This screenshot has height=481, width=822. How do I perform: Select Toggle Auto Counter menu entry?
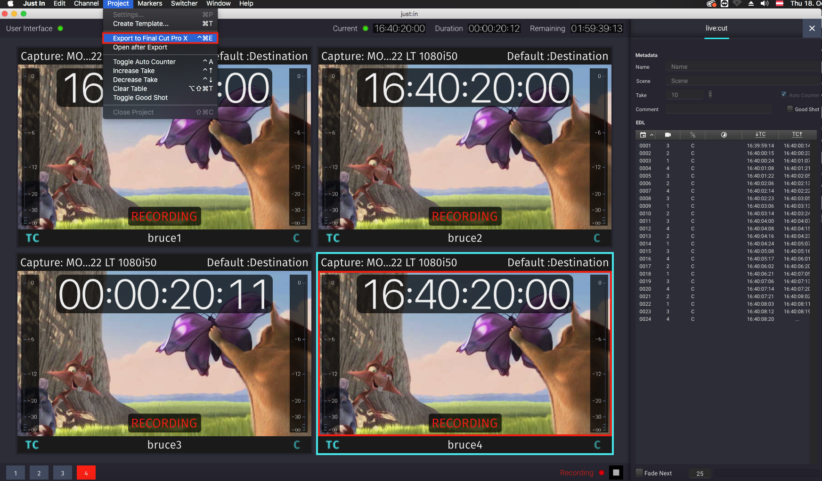click(x=160, y=62)
